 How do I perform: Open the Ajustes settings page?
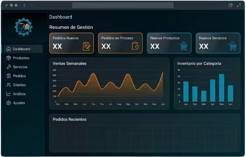pos(23,103)
